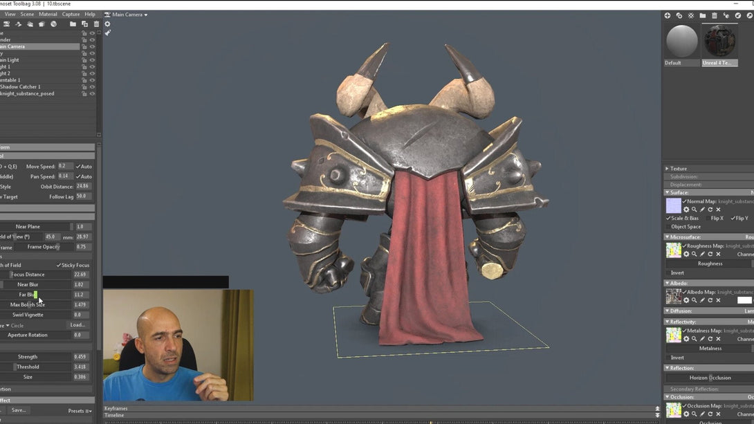Expand the Texture section

(x=667, y=169)
